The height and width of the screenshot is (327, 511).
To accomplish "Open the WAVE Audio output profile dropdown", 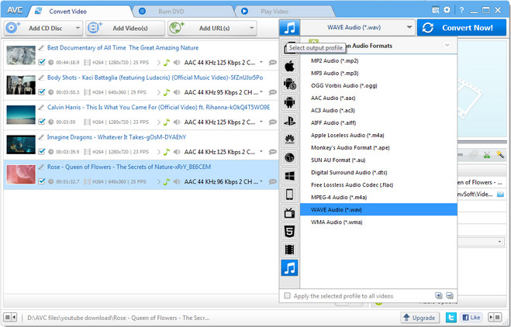I will click(x=357, y=28).
